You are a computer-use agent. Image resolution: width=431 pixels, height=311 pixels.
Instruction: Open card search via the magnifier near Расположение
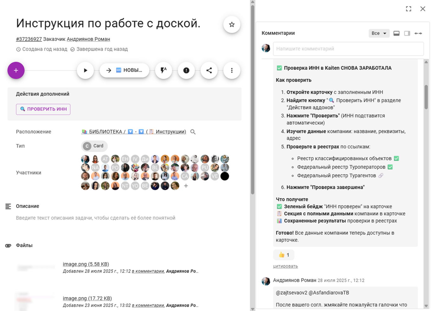click(x=193, y=132)
